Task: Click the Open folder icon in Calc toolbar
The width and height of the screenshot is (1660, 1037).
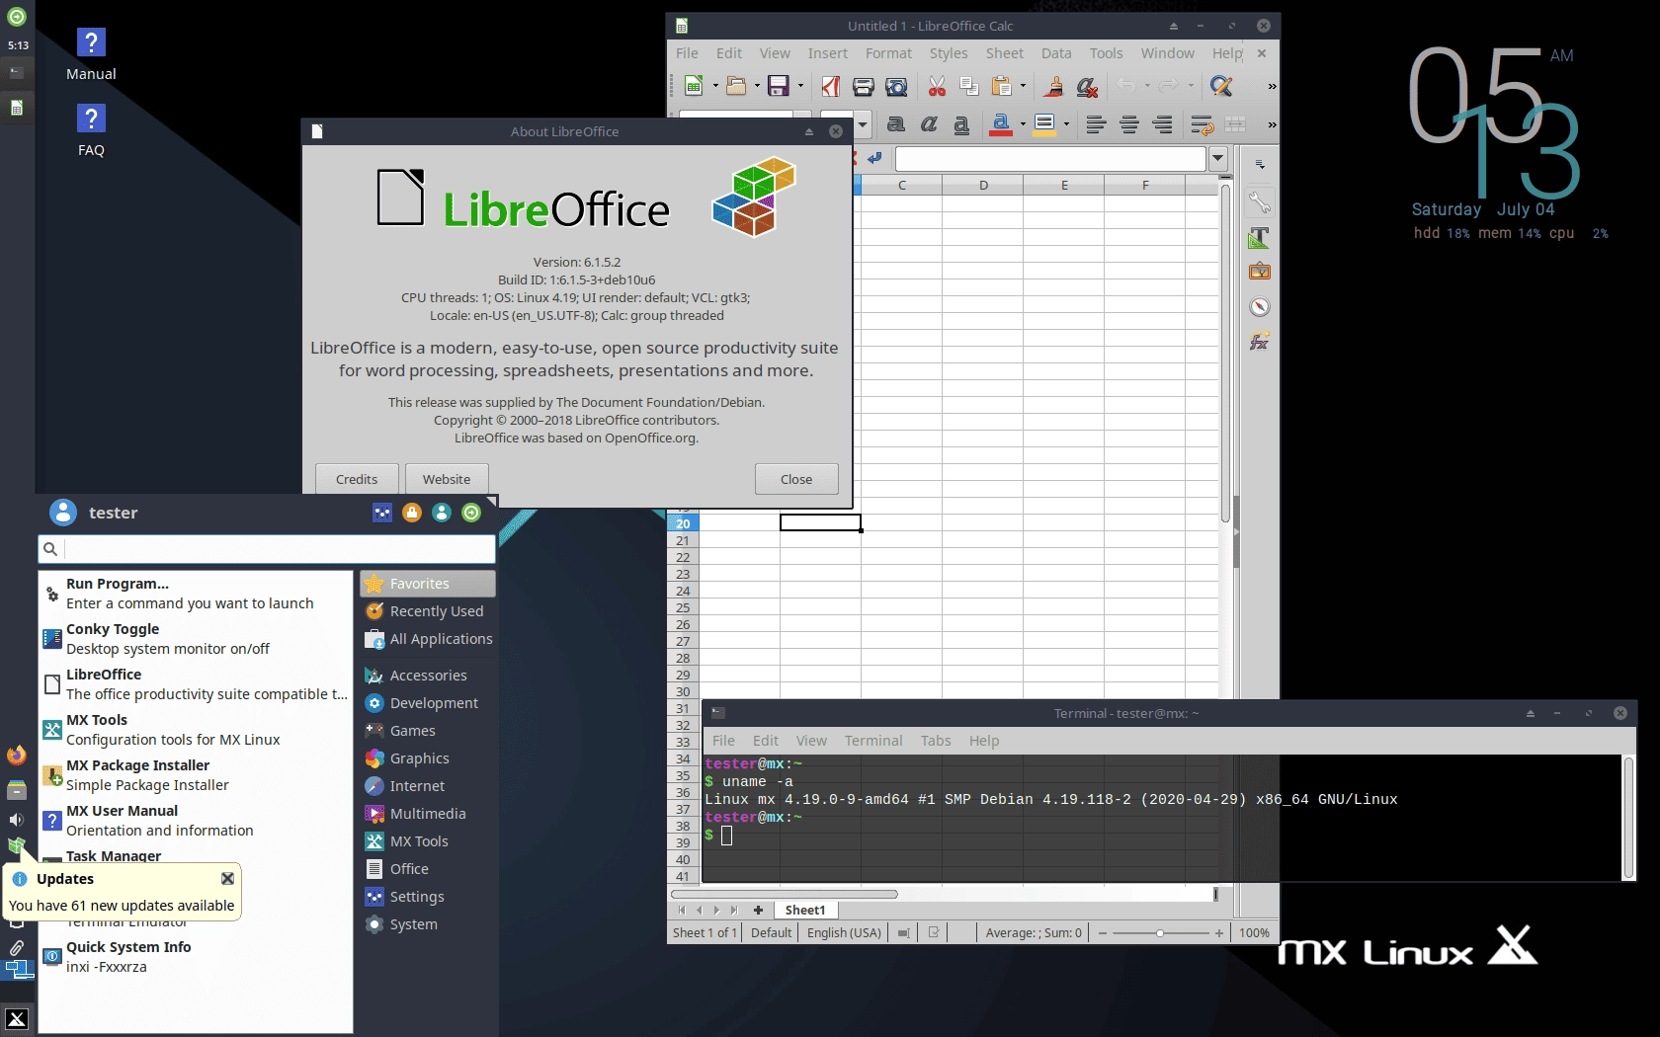Action: 735,86
